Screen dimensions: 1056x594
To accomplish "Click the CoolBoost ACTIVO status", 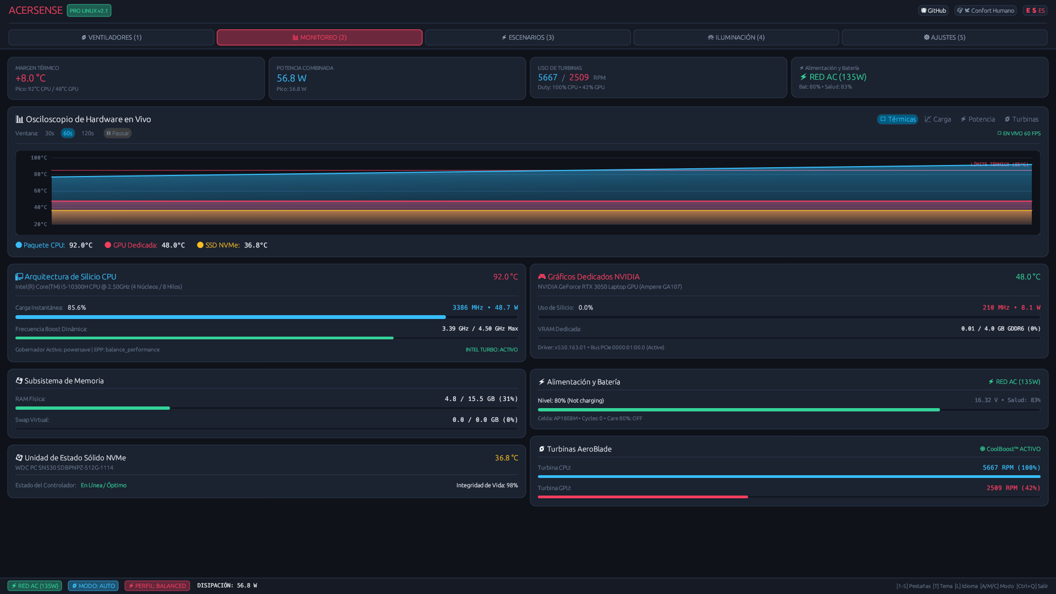I will tap(1010, 449).
